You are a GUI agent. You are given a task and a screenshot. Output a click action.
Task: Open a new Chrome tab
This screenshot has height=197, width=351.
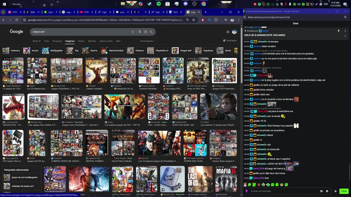click(x=205, y=12)
